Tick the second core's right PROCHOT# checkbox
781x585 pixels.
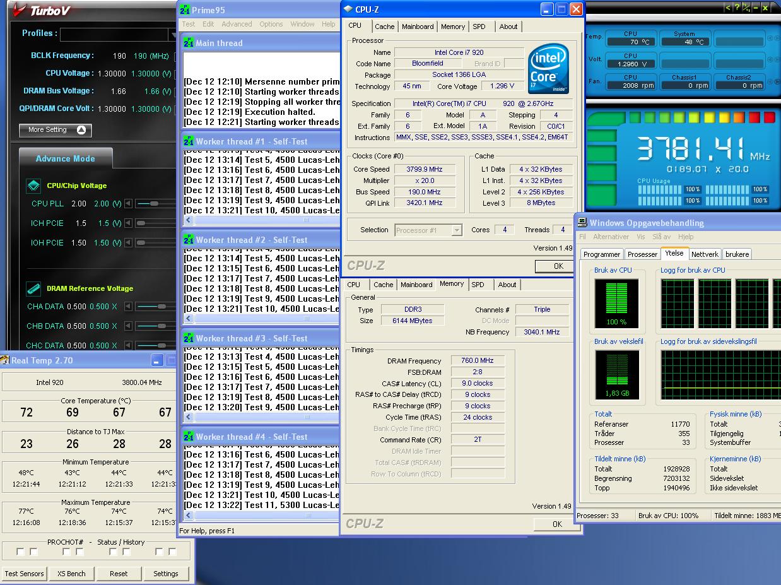coord(79,552)
